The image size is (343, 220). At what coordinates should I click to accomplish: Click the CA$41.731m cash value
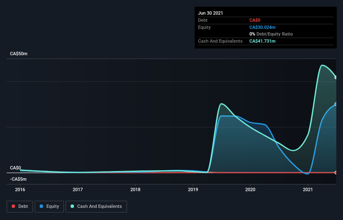(262, 41)
